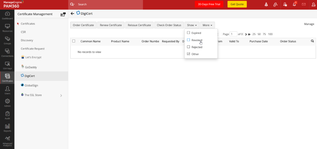This screenshot has width=317, height=149.
Task: Click the page number input field
Action: pos(233,34)
